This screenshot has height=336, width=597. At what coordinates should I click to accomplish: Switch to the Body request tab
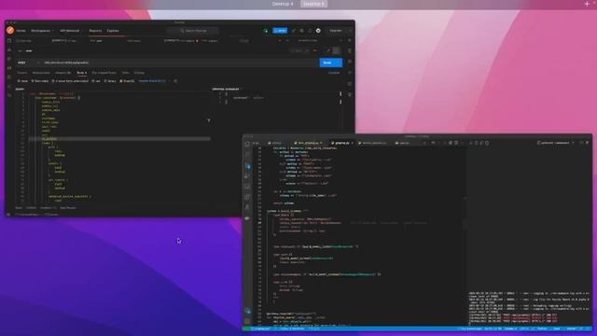pyautogui.click(x=81, y=73)
